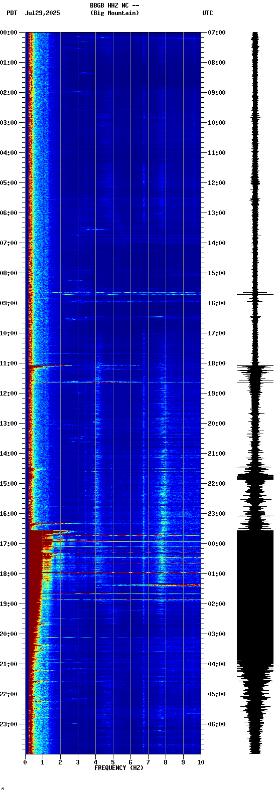Click 00:00 on the UTC time axis

point(217,544)
